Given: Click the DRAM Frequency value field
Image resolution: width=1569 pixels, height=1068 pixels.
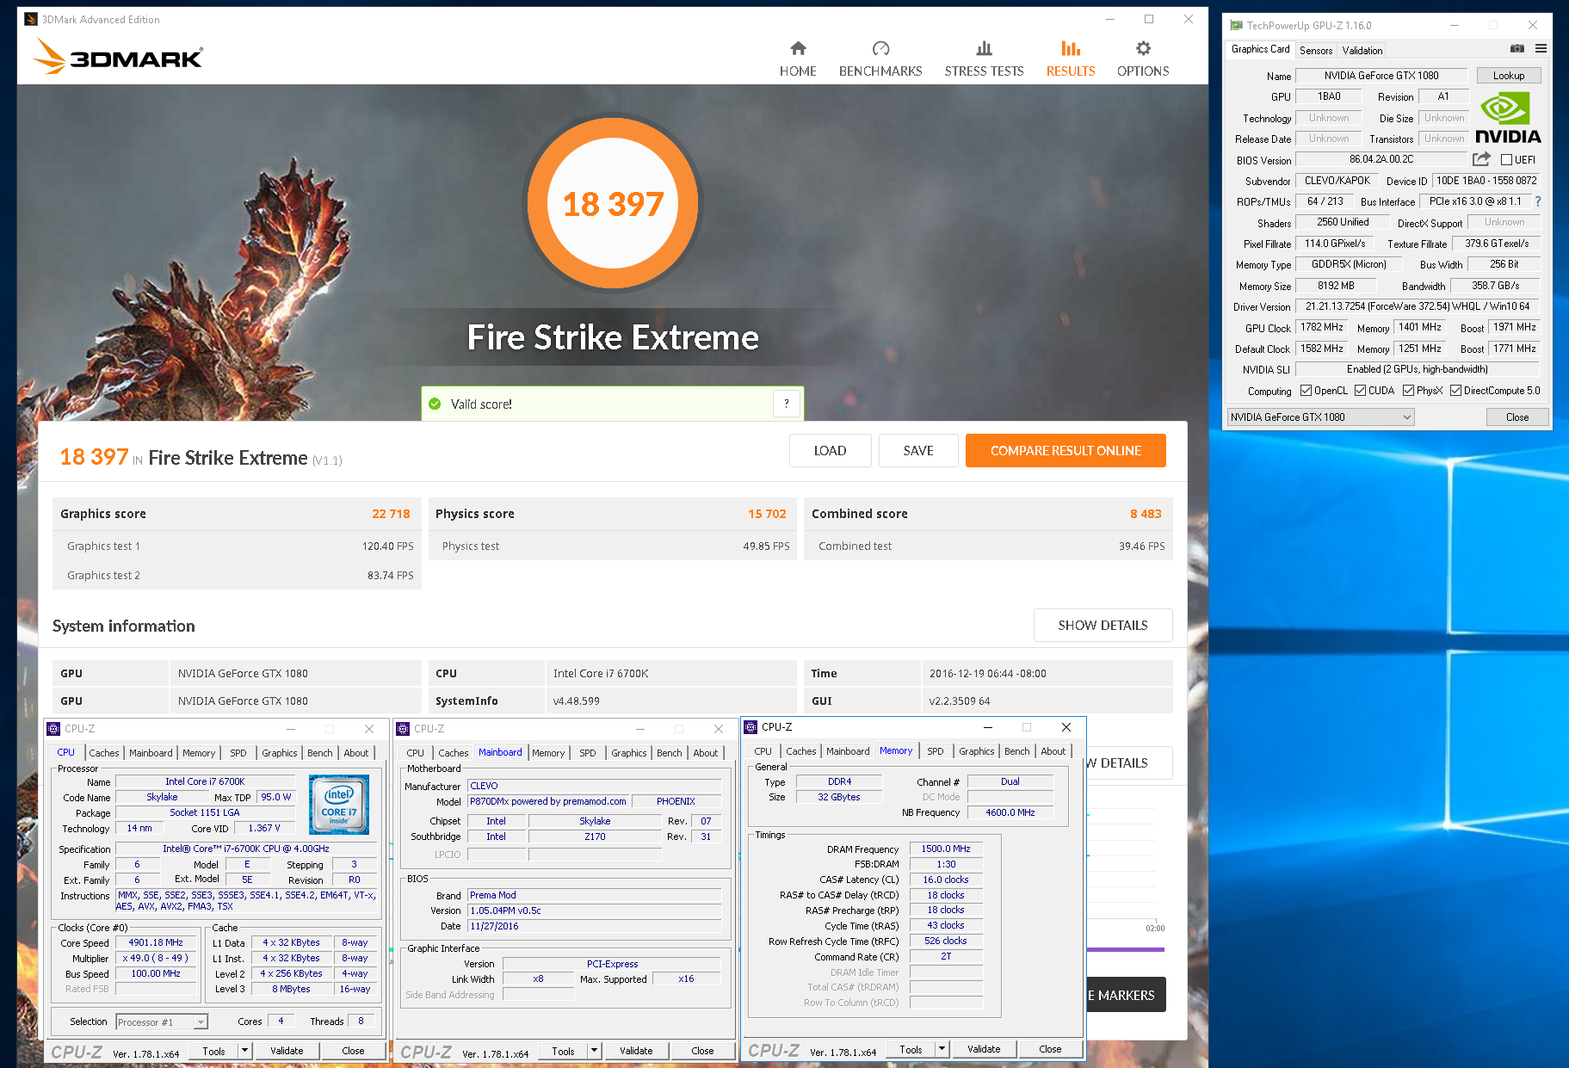Looking at the screenshot, I should [x=946, y=849].
